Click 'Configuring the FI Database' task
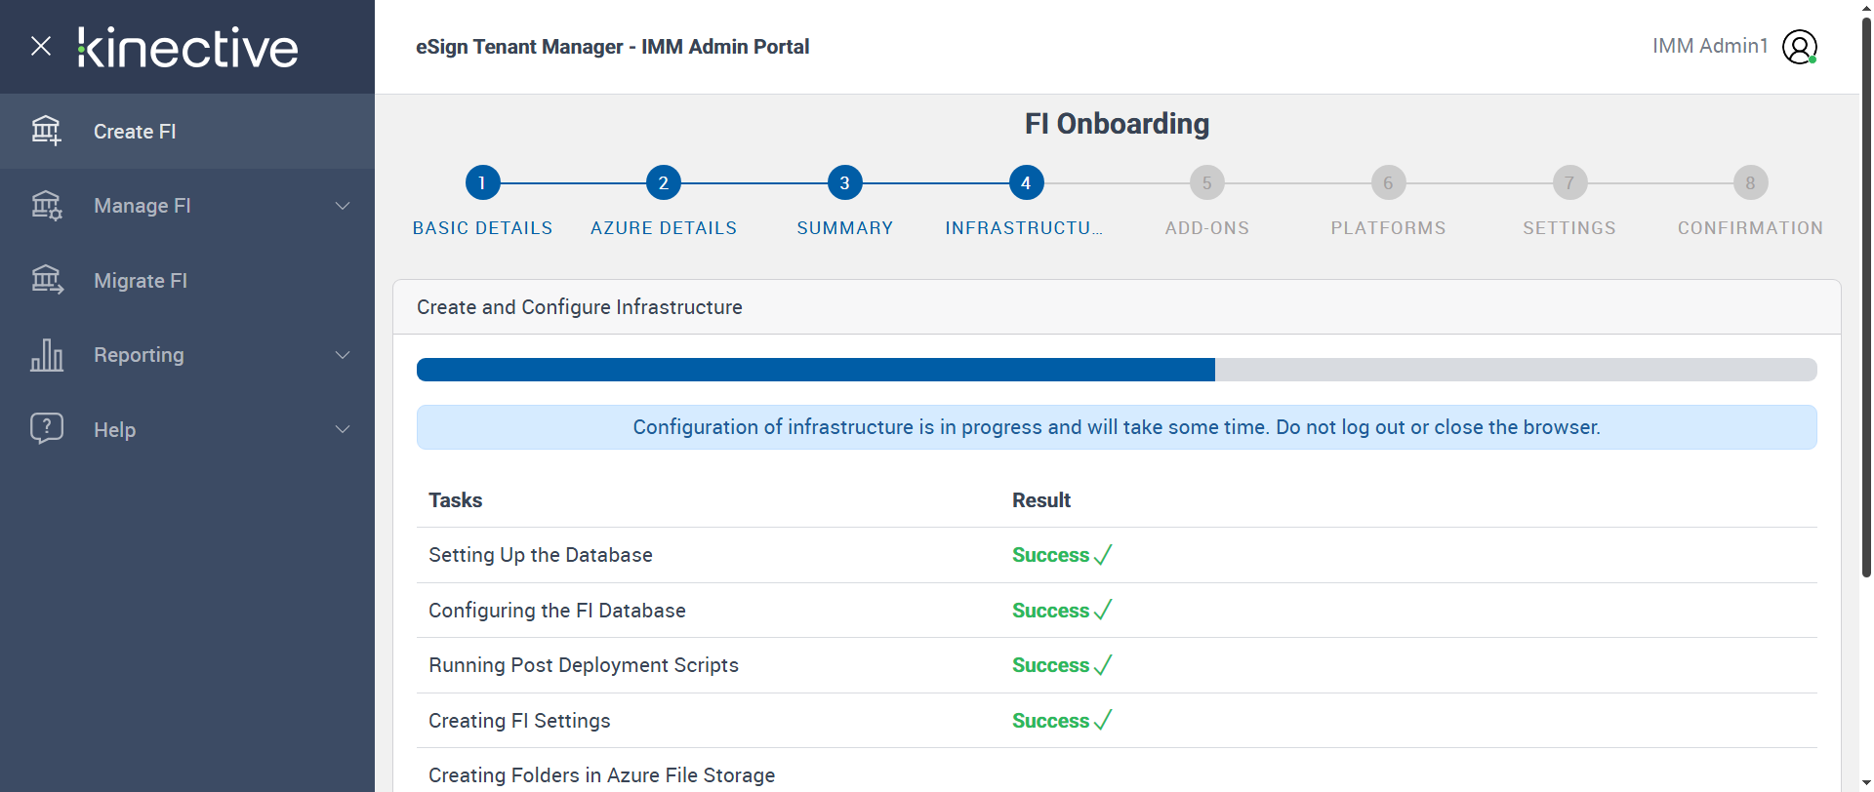 pyautogui.click(x=557, y=611)
